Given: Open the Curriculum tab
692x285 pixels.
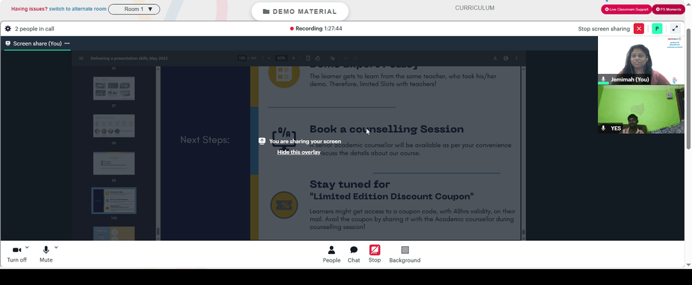Looking at the screenshot, I should tap(475, 8).
